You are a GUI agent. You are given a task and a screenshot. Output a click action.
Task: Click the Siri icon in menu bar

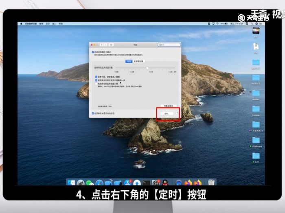[256, 24]
